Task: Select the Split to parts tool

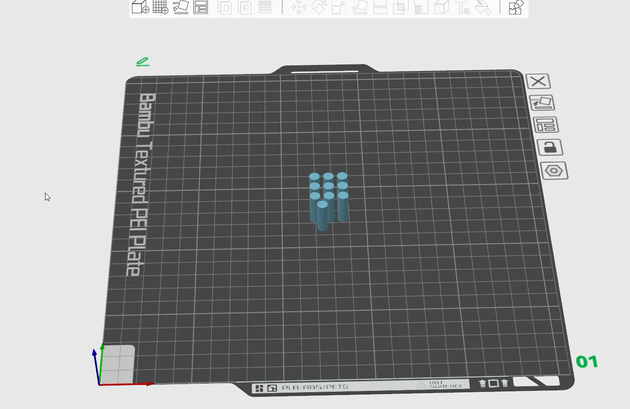Action: (x=245, y=7)
